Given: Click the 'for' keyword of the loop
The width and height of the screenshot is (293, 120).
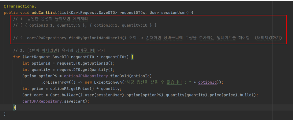Looking at the screenshot, I should click(x=16, y=57).
